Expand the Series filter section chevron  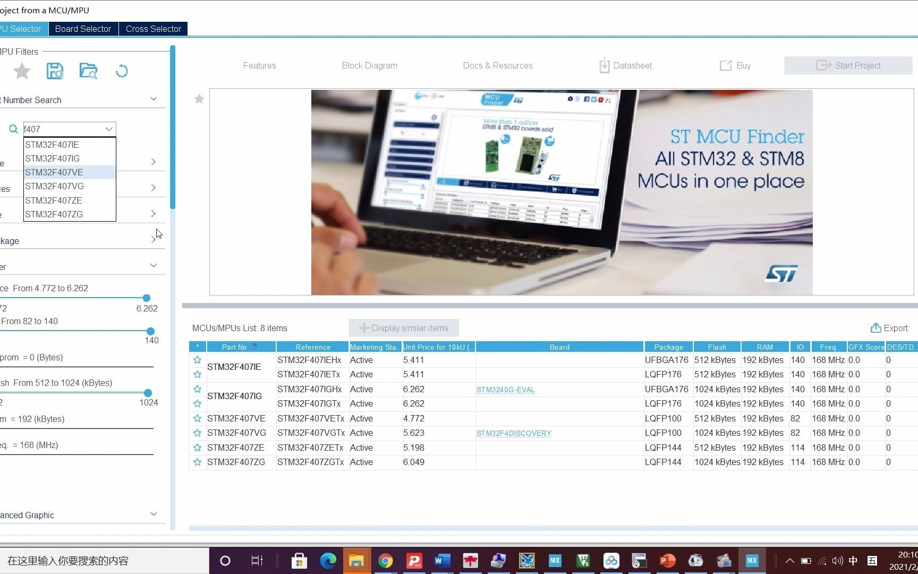coord(154,188)
